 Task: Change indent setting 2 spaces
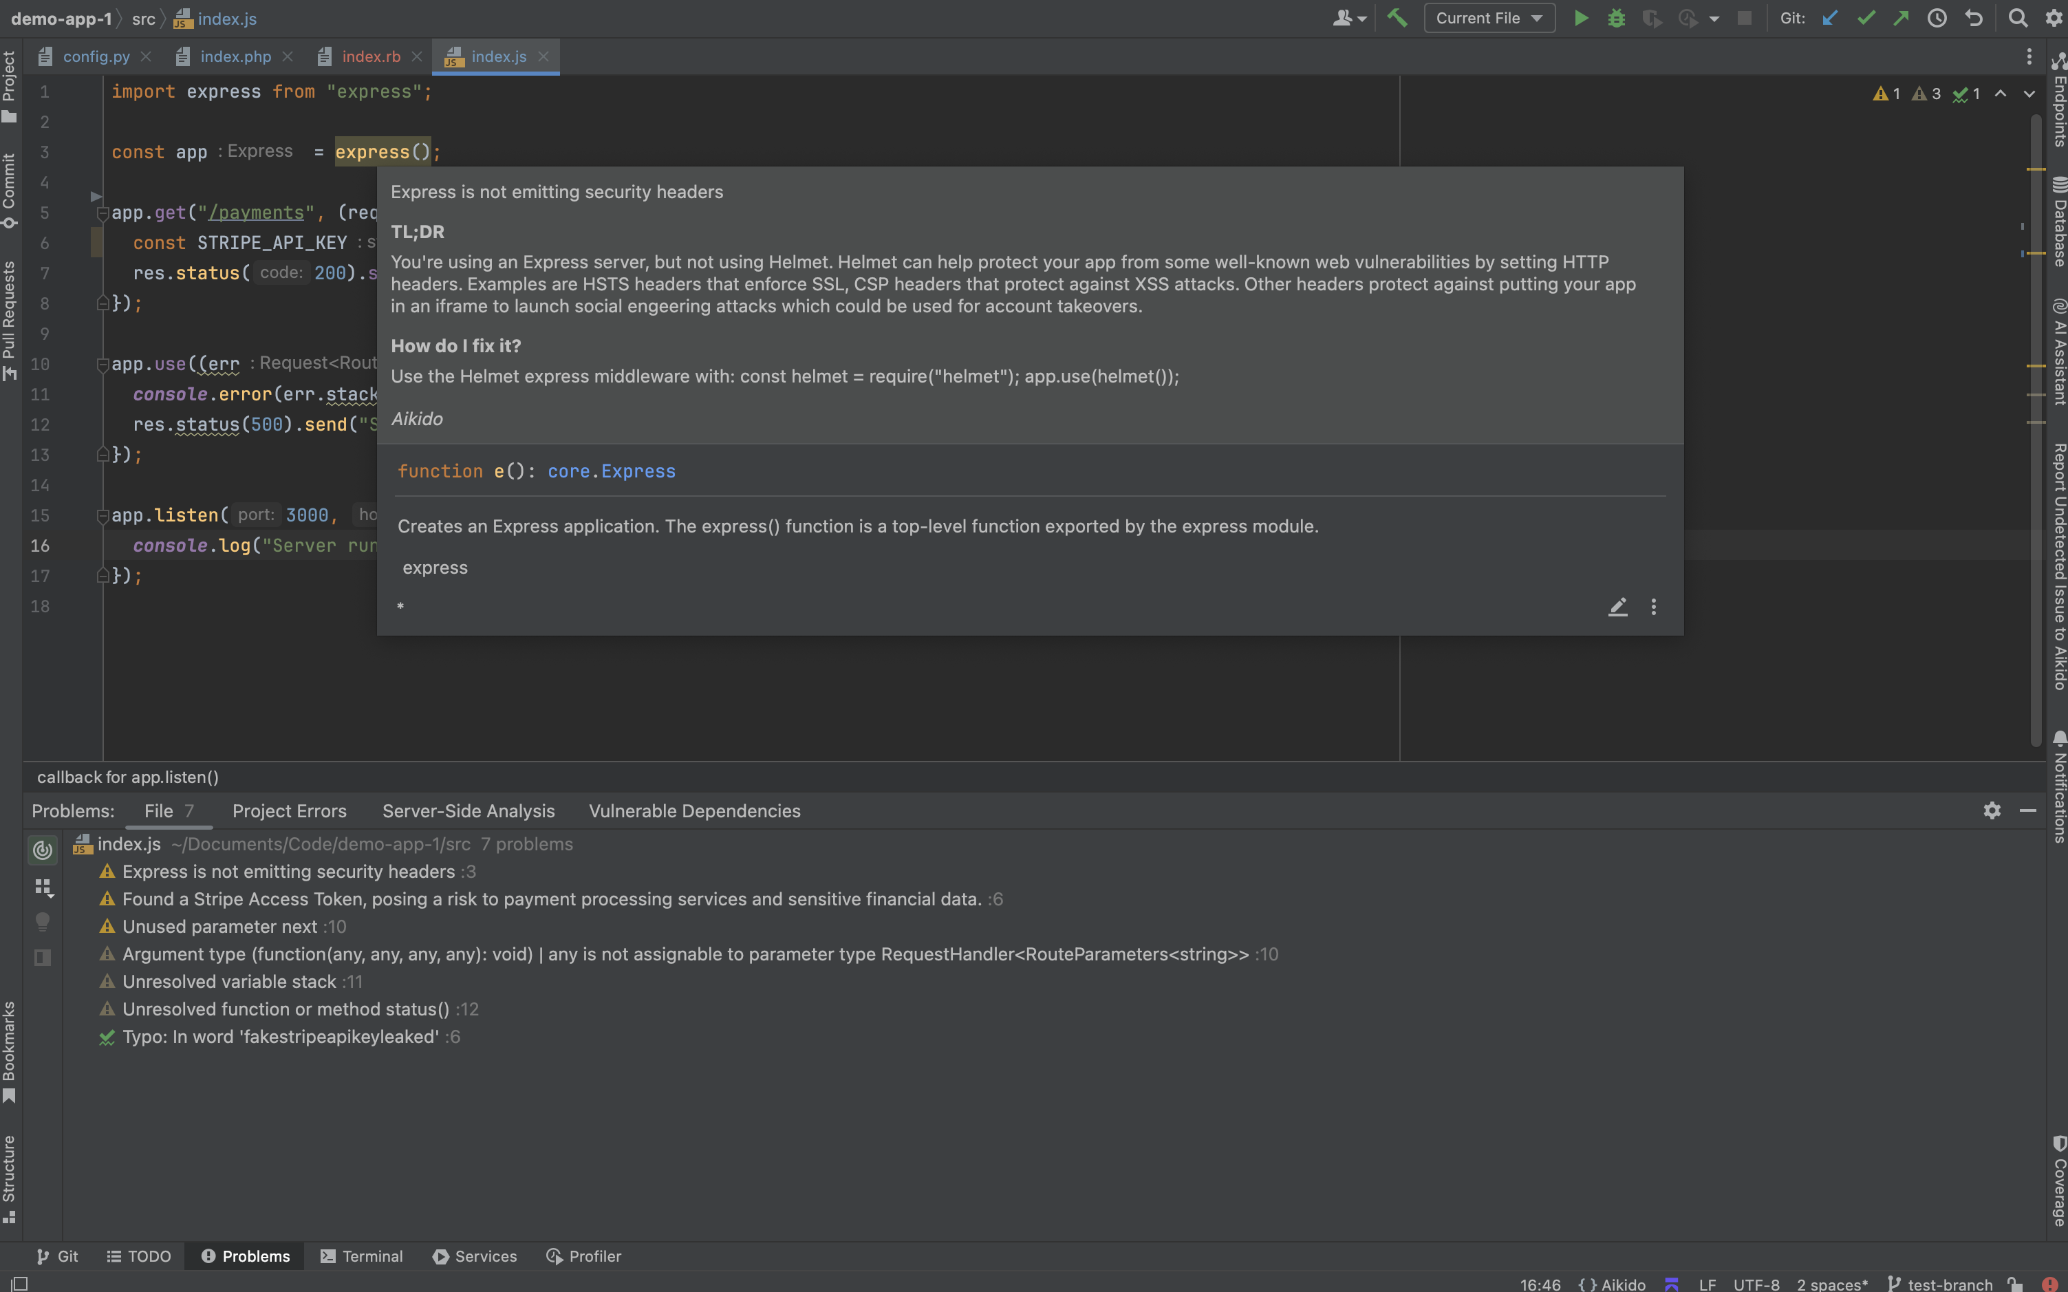[x=1832, y=1284]
